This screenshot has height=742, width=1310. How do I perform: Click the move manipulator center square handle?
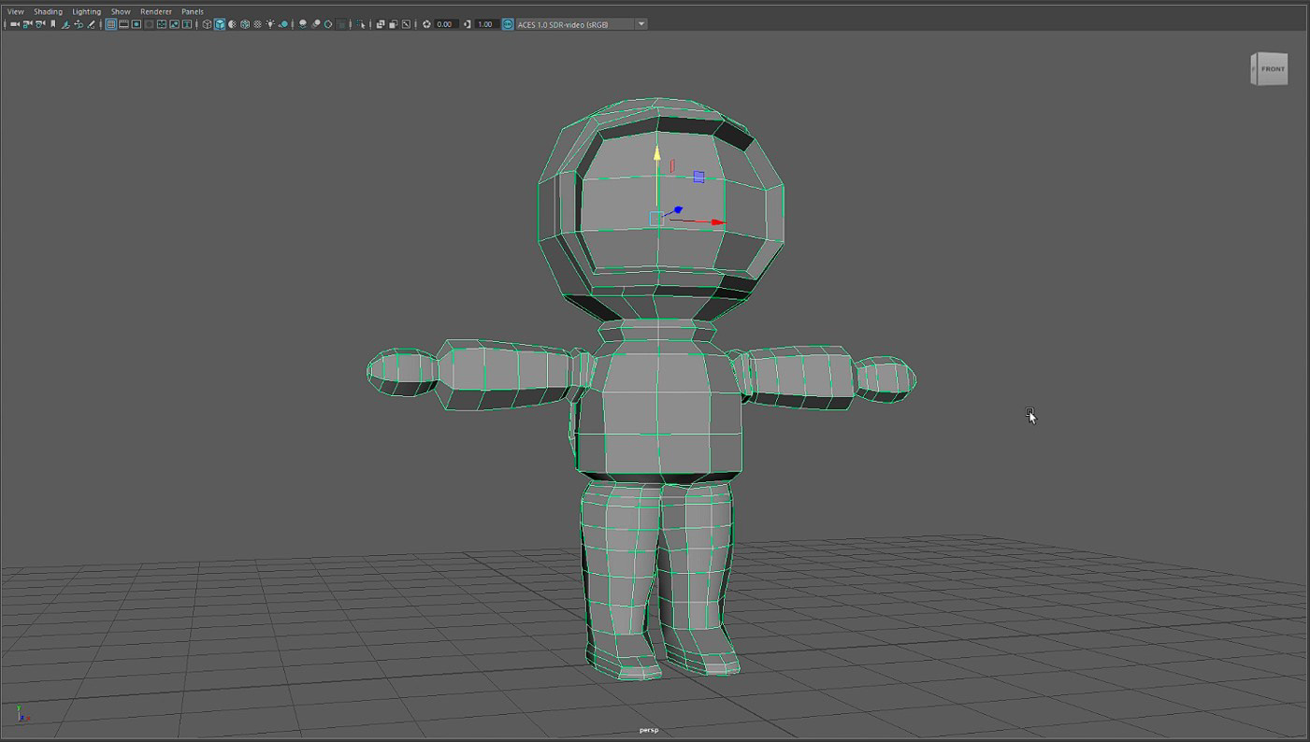click(x=656, y=219)
